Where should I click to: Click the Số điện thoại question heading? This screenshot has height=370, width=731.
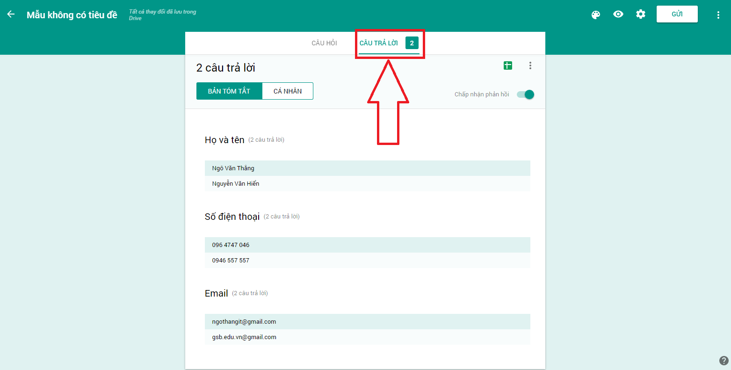click(232, 217)
